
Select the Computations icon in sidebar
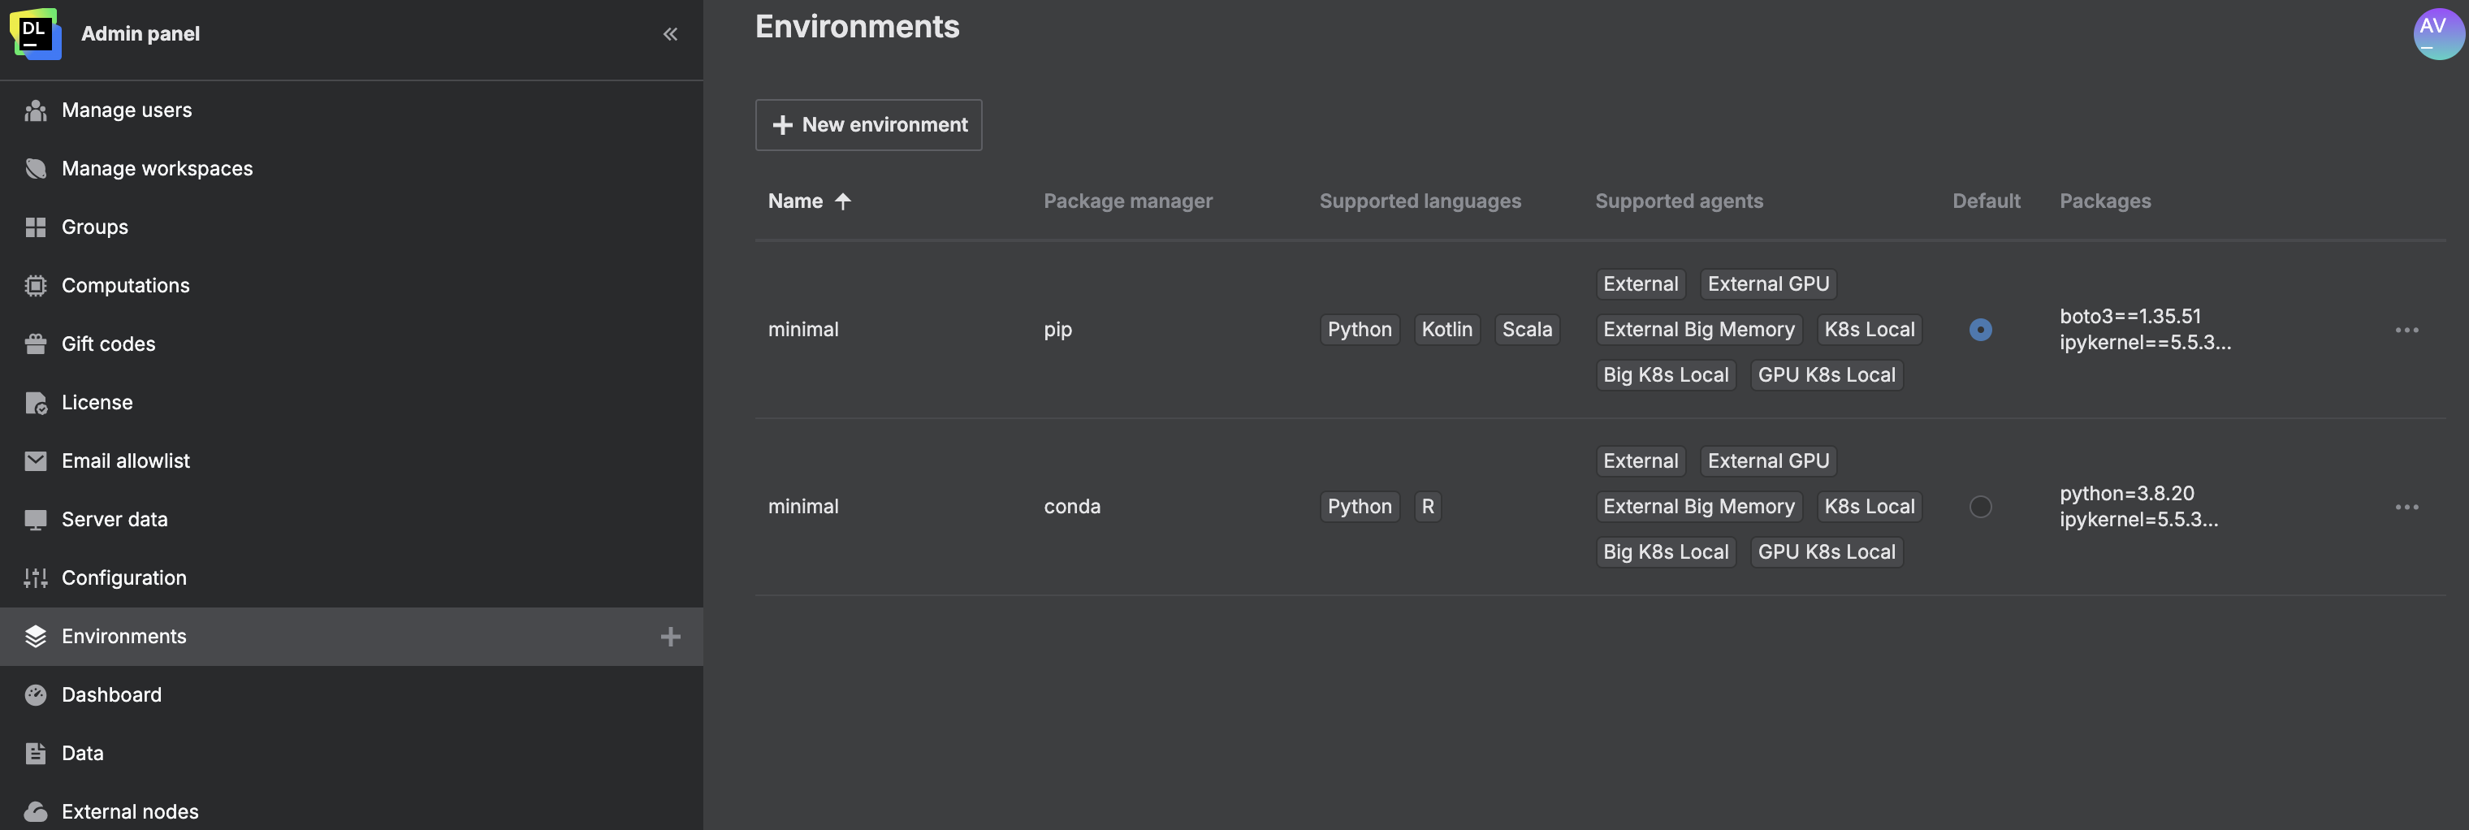tap(36, 285)
